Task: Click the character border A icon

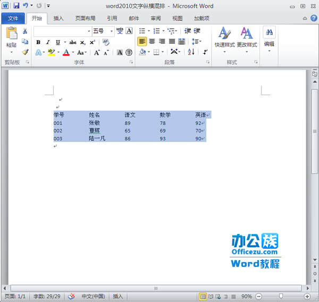Action: click(129, 31)
